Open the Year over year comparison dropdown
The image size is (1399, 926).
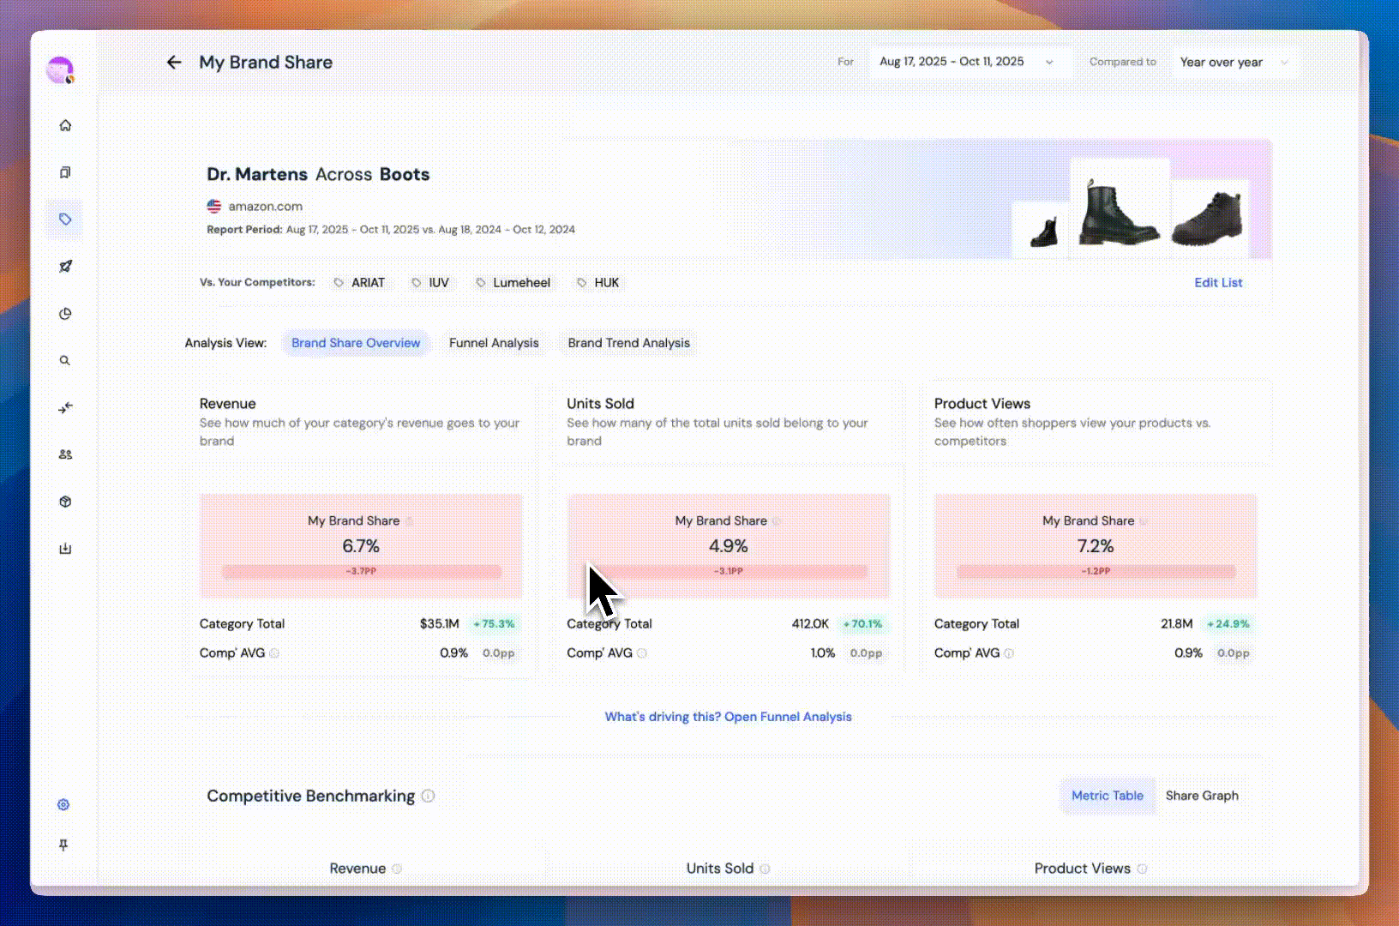point(1234,62)
